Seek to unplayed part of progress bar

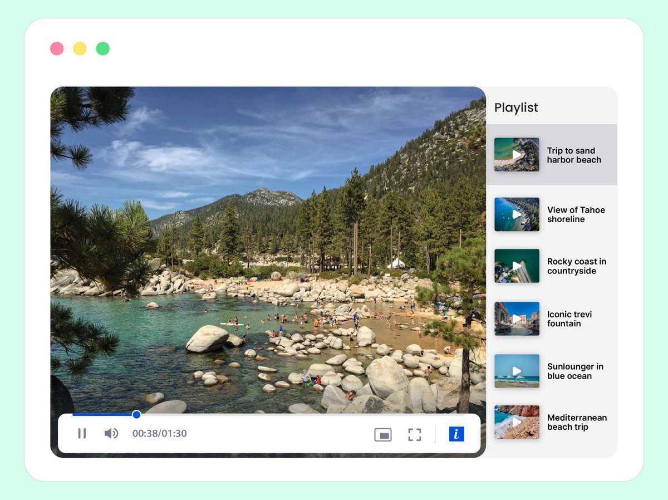[302, 414]
